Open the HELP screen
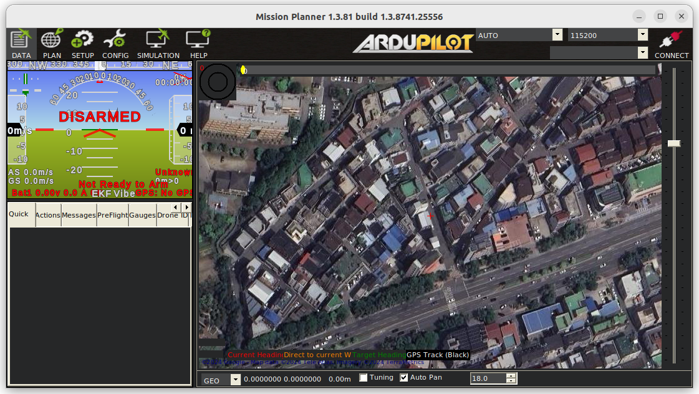Viewport: 699px width, 394px height. click(x=198, y=44)
